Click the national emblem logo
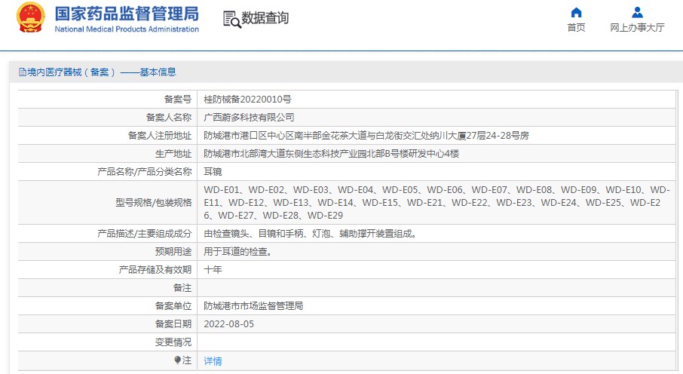 pyautogui.click(x=31, y=18)
